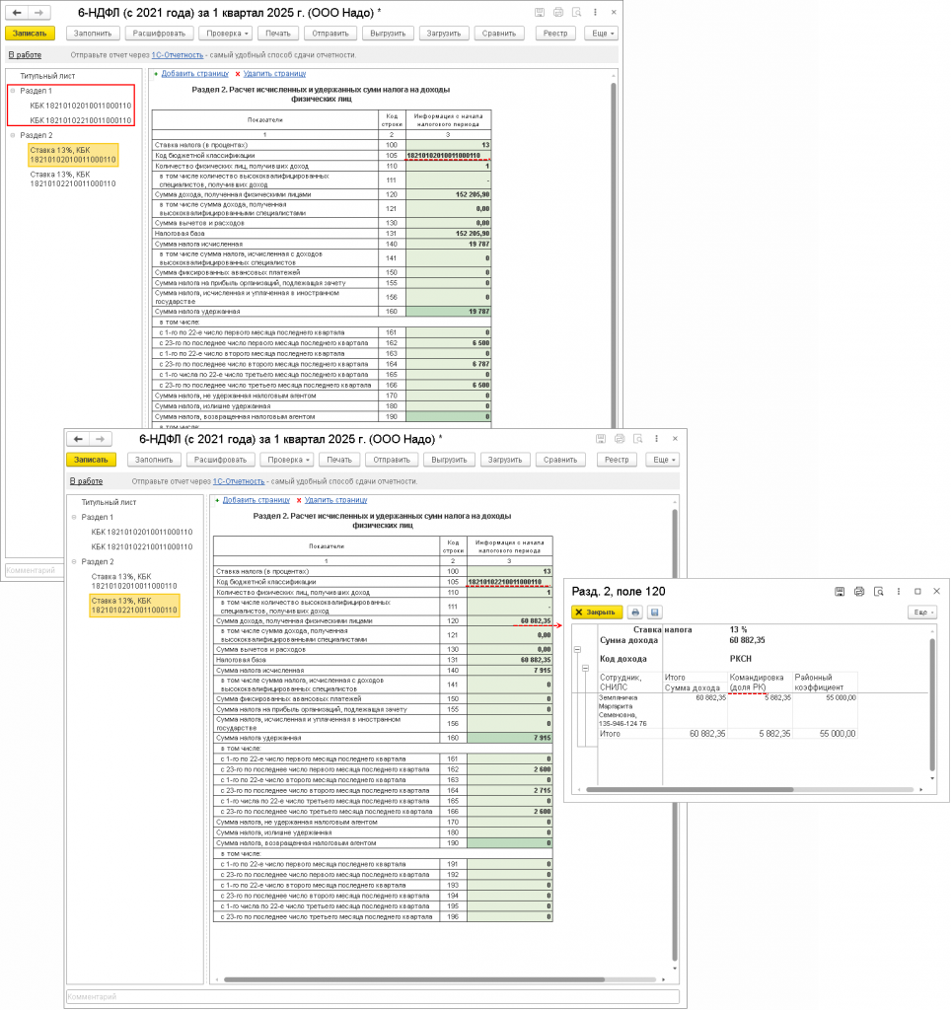Image resolution: width=951 pixels, height=1010 pixels.
Task: Select Титульный лист in the front window's tree
Action: tap(109, 502)
